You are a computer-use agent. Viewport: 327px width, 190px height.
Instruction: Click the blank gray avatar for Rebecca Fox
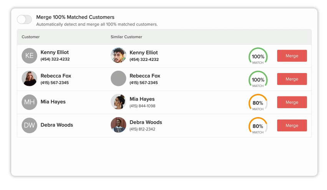(x=118, y=79)
